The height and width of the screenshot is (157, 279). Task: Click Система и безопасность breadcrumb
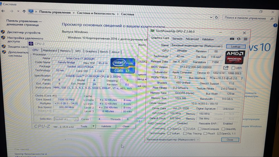(x=96, y=13)
